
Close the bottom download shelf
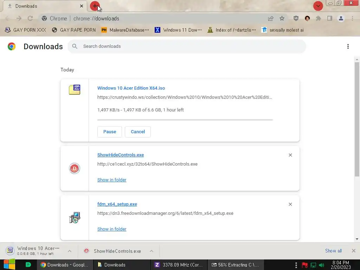point(354,251)
